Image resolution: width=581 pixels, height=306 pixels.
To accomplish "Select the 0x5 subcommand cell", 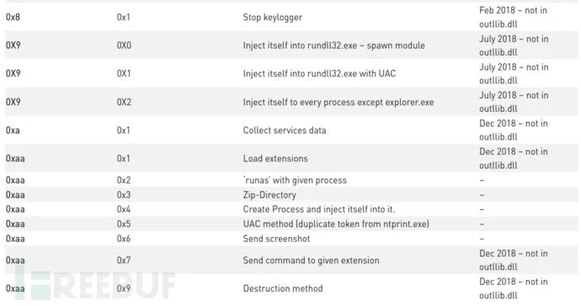I will pos(124,224).
